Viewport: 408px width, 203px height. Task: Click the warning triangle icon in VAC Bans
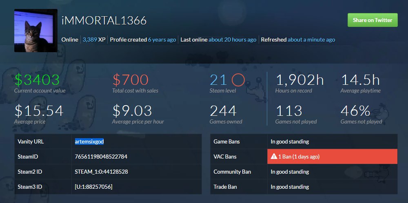[274, 157]
